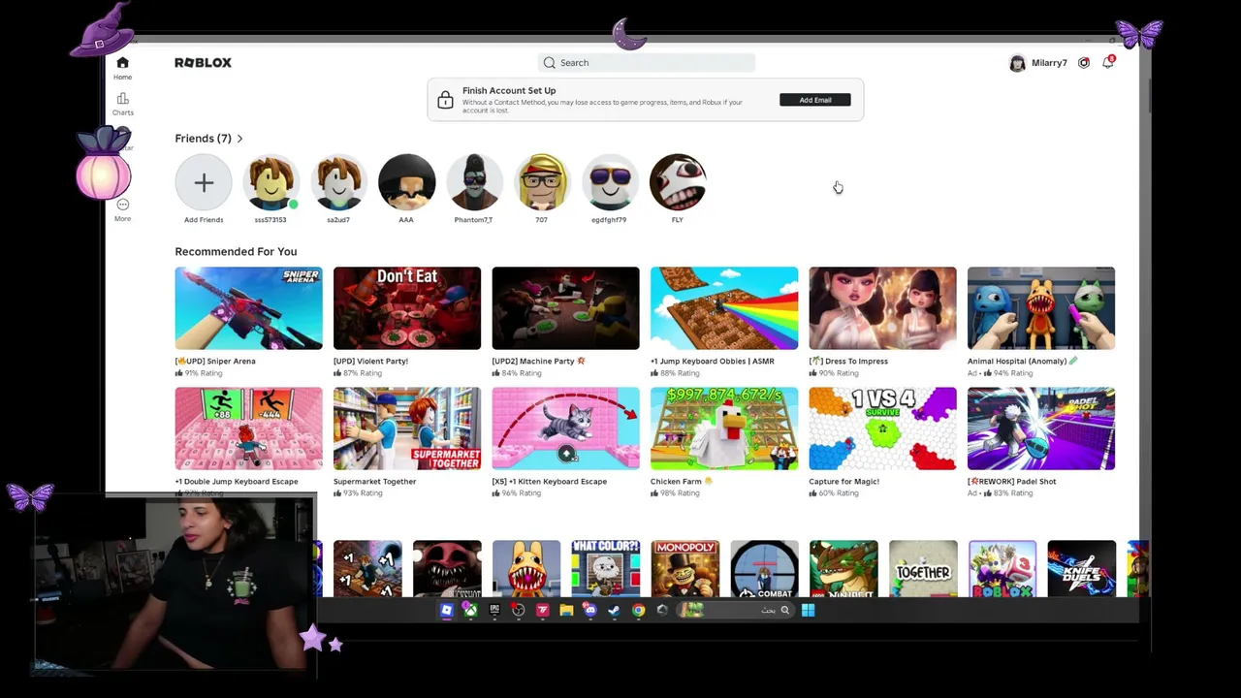Open the Charts sidebar icon
The image size is (1241, 698).
coord(122,99)
